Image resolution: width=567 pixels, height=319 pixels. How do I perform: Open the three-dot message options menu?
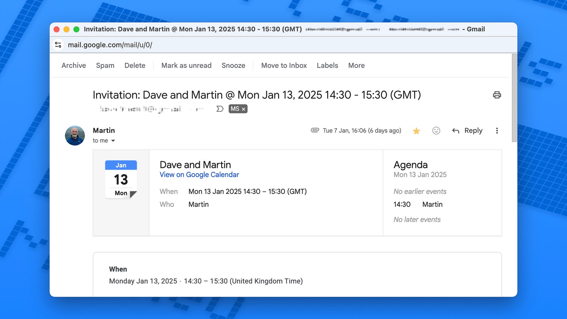pos(497,131)
